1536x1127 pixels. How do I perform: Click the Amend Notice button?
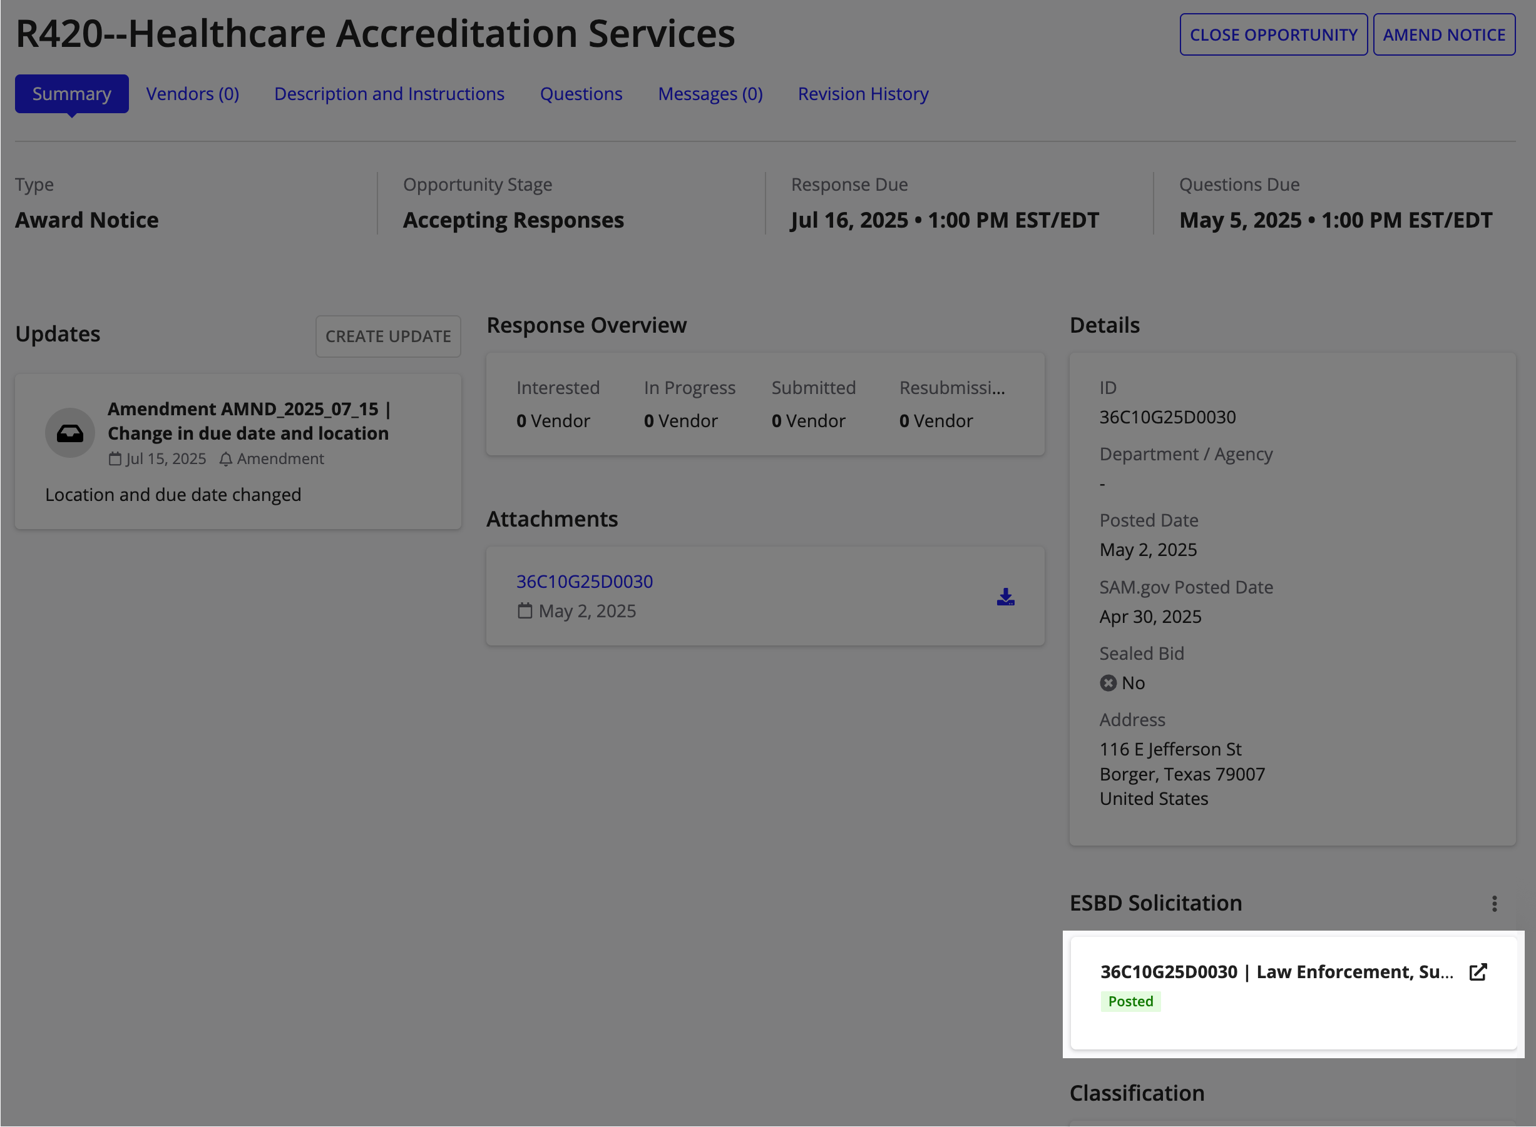[1444, 35]
